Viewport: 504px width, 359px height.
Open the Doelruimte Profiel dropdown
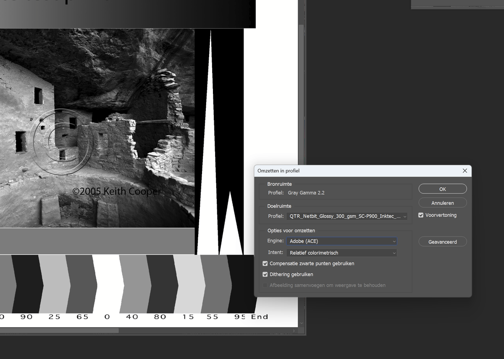point(347,217)
